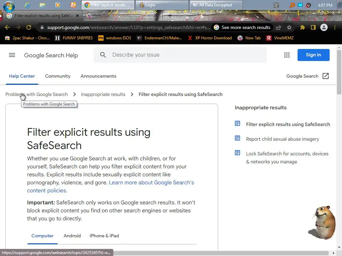Screen dimensions: 342x256
Task: Open XP Horror Download bookmark
Action: pyautogui.click(x=210, y=38)
